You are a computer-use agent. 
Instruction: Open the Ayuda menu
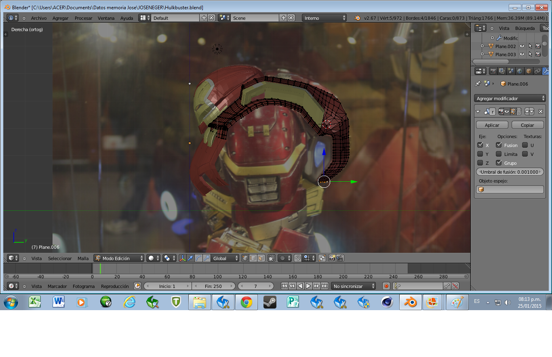(x=126, y=18)
